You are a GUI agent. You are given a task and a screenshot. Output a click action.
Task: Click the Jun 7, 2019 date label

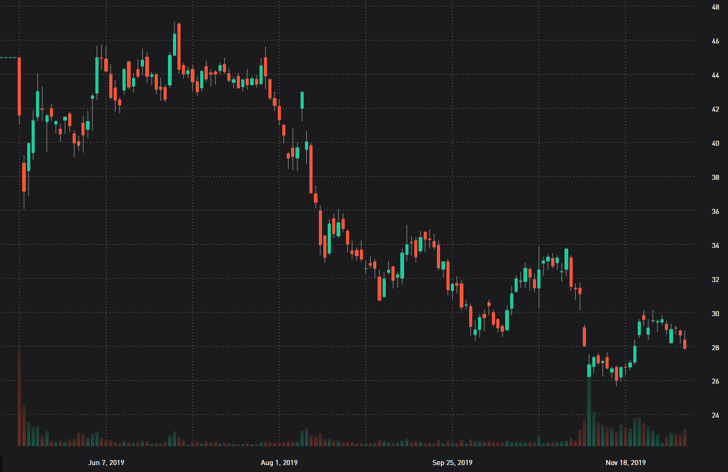click(106, 463)
